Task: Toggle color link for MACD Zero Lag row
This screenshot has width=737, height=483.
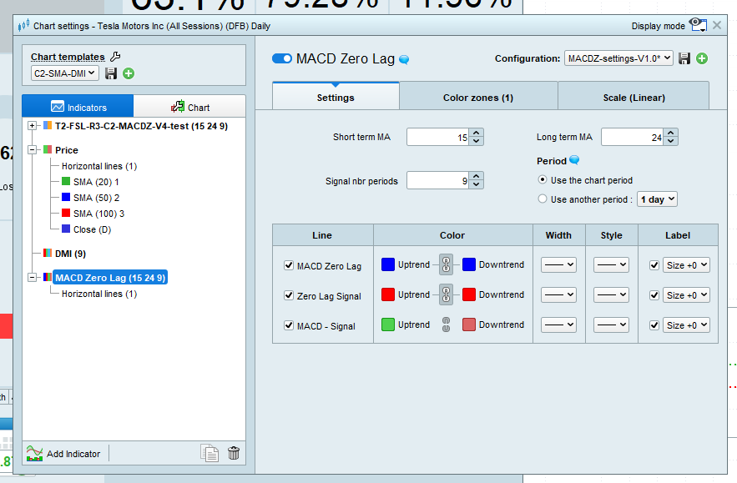Action: click(446, 264)
